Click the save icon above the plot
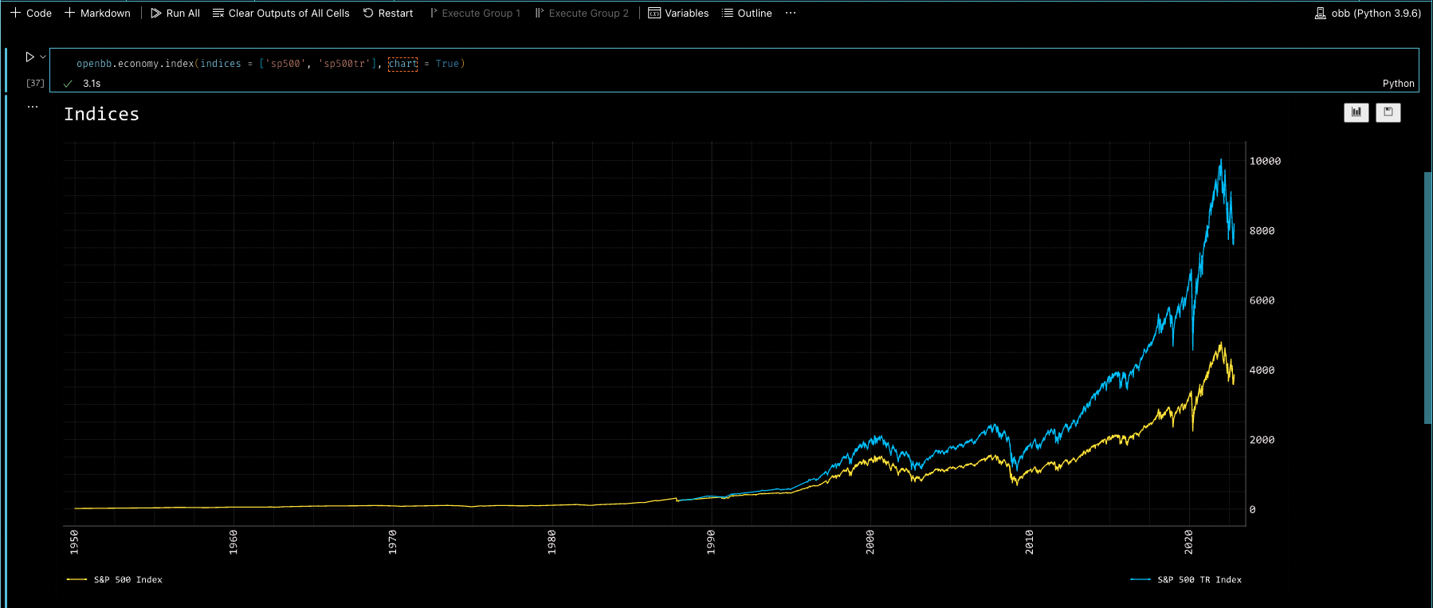Screen dimensions: 1433x608 [1388, 112]
